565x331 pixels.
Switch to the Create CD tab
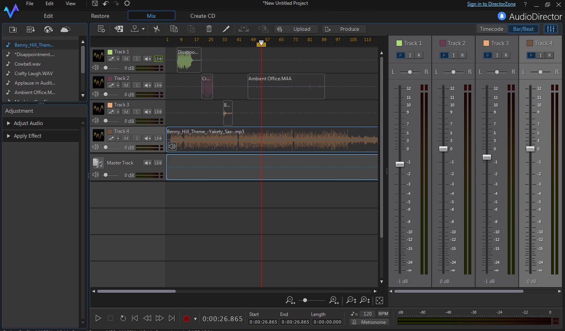(x=202, y=16)
